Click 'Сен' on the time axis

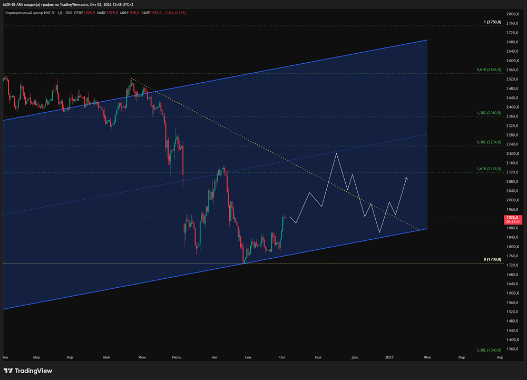point(248,357)
